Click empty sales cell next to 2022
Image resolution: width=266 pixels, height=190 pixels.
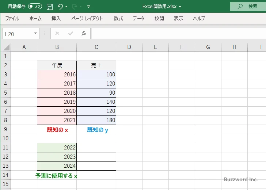click(x=96, y=148)
